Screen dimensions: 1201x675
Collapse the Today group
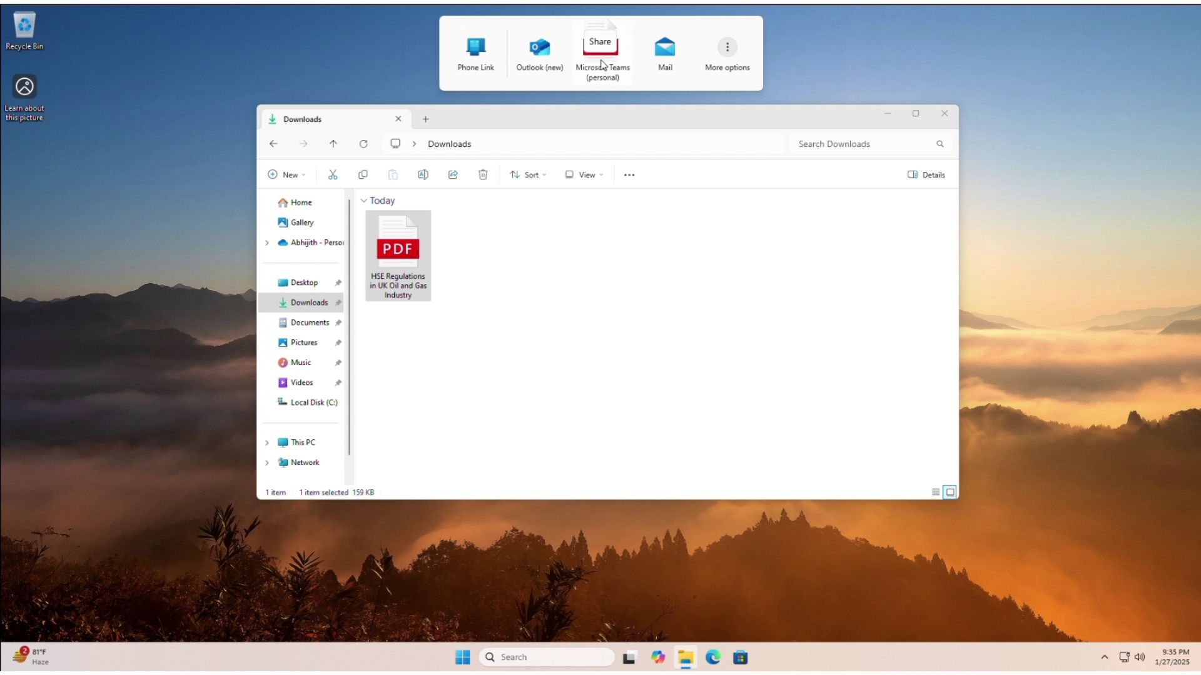click(x=365, y=201)
